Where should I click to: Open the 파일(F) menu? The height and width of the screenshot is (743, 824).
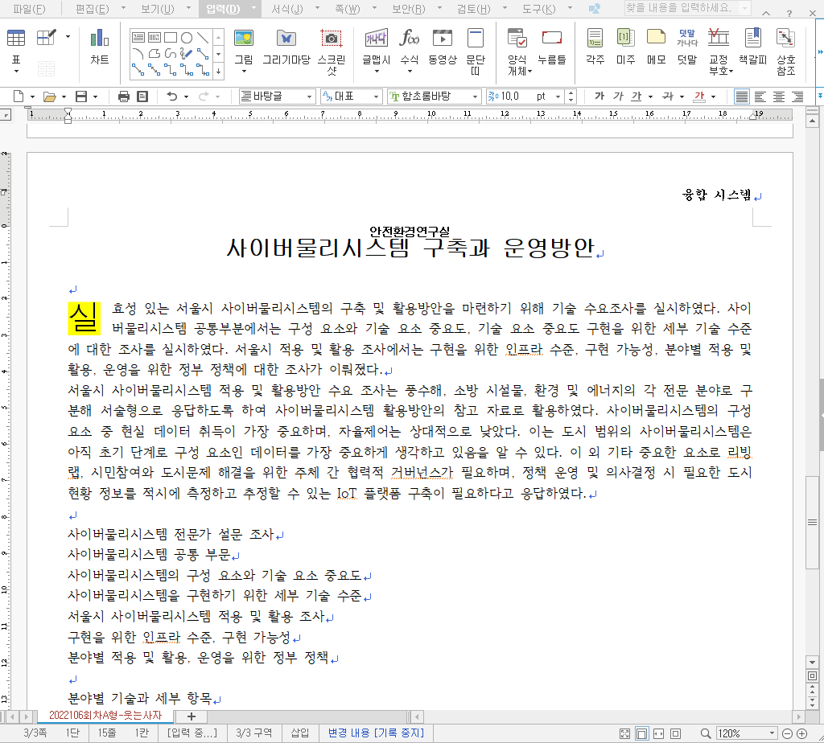tap(30, 9)
